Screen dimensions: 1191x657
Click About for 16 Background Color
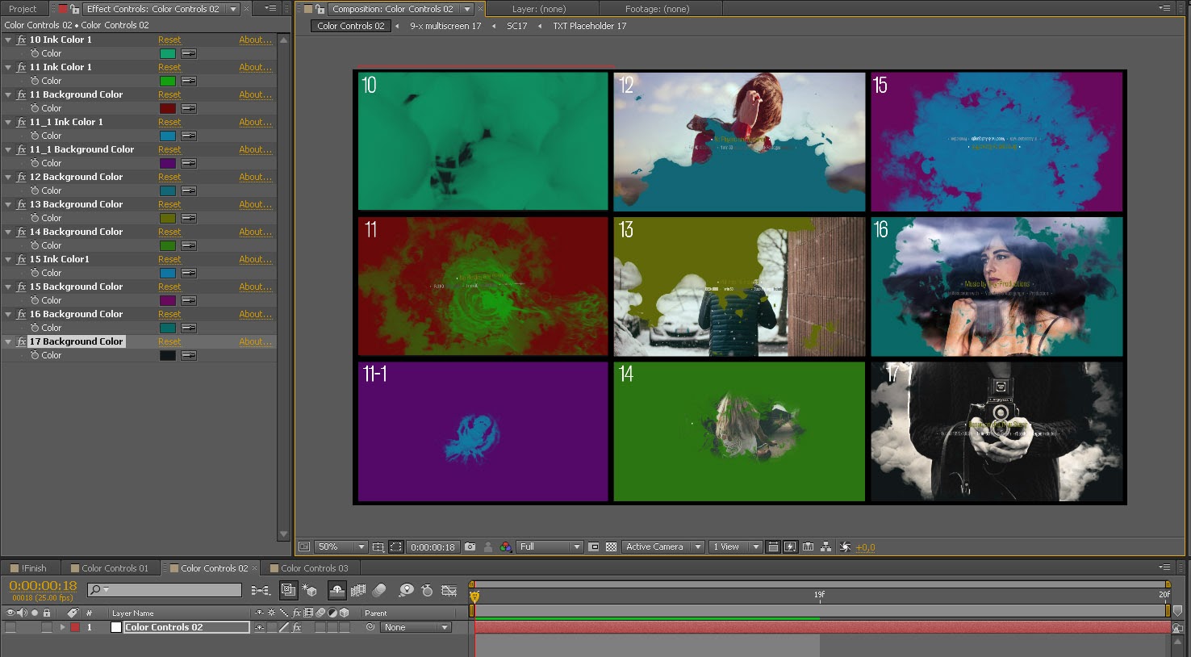[x=255, y=315]
